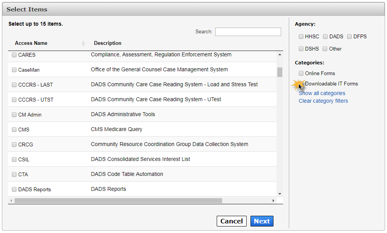This screenshot has width=387, height=233.
Task: Click the list scroll down arrow
Action: click(280, 194)
